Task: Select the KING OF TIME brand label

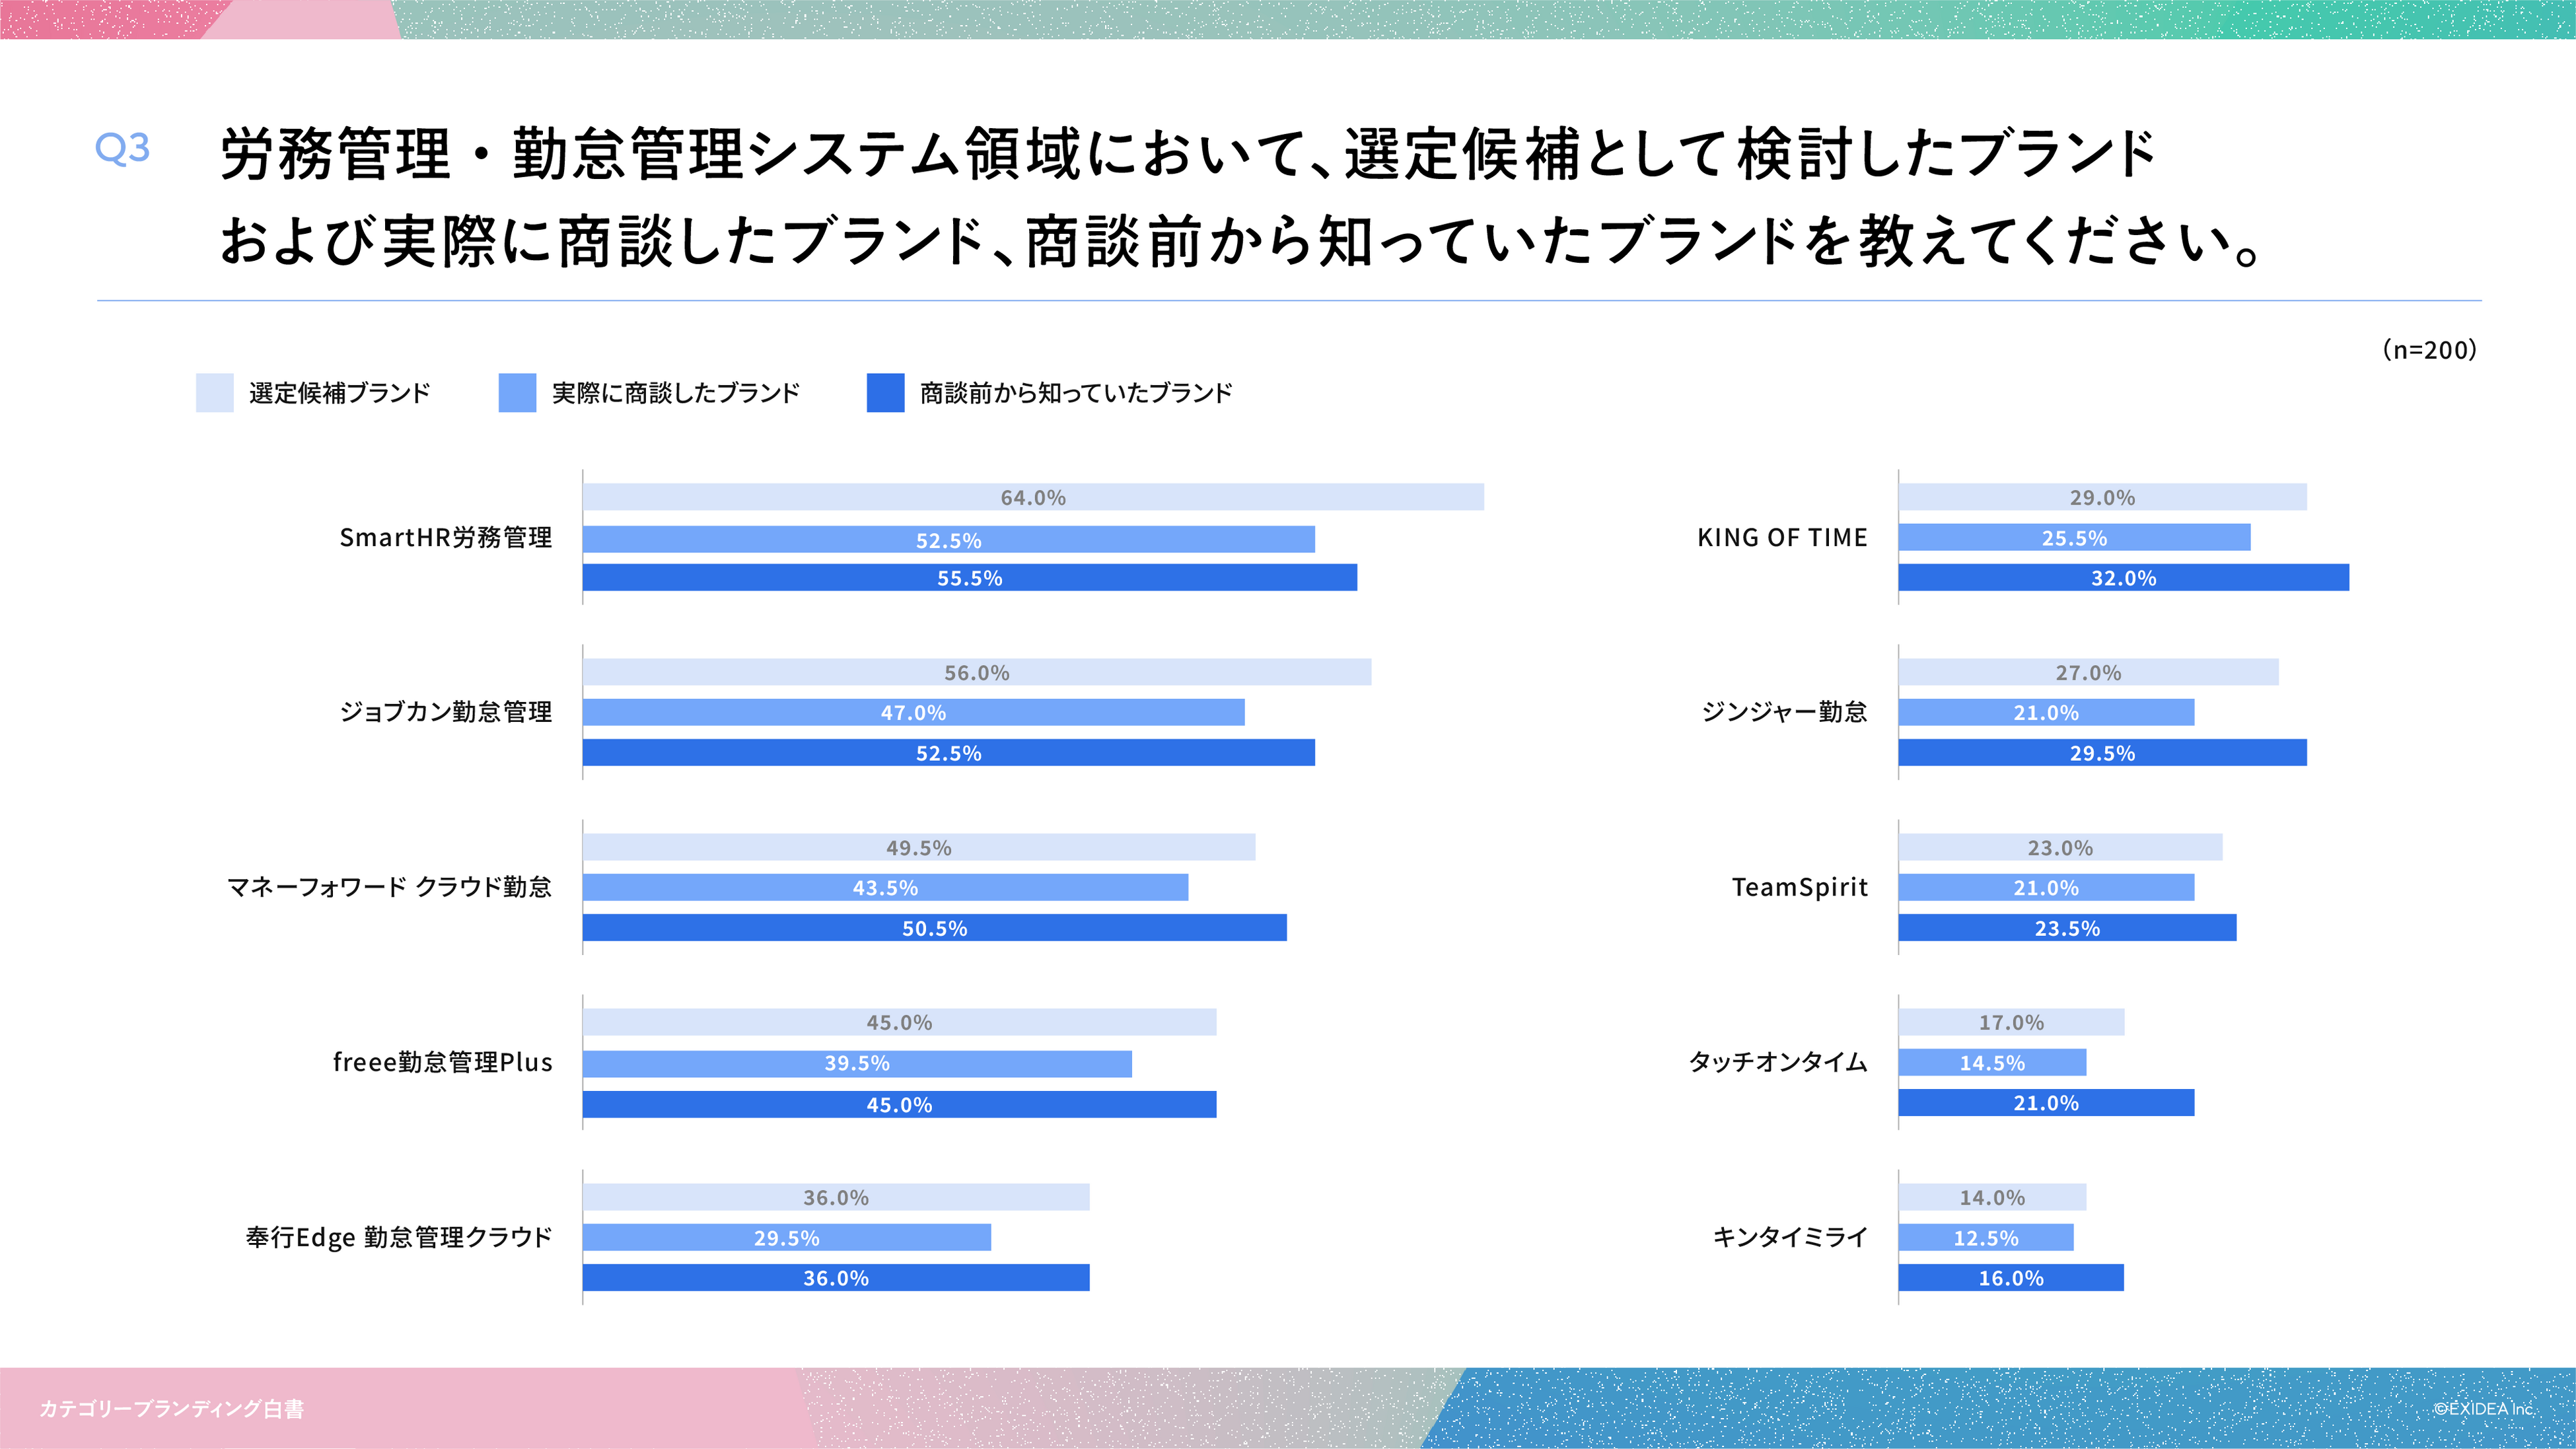Action: click(1782, 538)
